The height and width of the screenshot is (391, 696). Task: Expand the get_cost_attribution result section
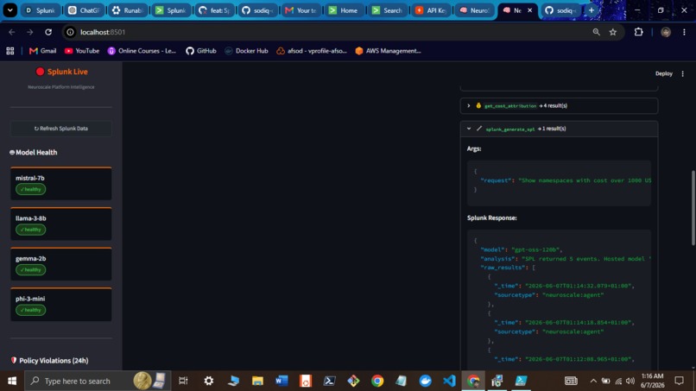coord(559,105)
